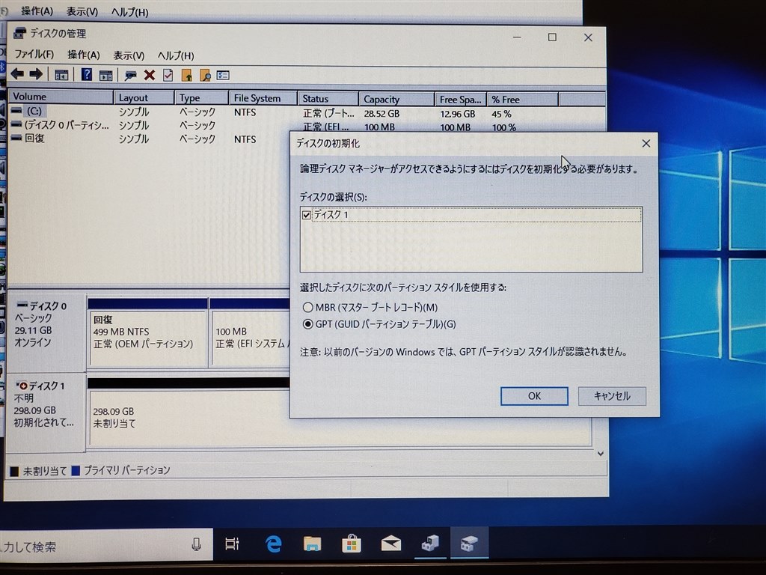Open Task View from the taskbar
This screenshot has width=766, height=575.
tap(232, 544)
